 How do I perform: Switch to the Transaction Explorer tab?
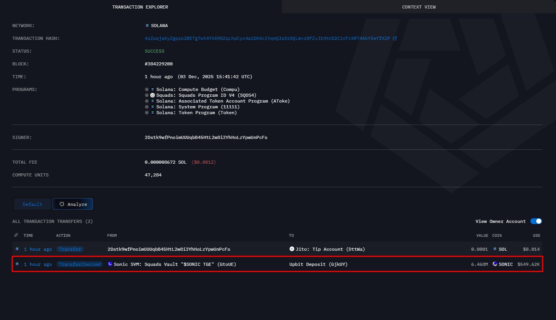click(140, 7)
